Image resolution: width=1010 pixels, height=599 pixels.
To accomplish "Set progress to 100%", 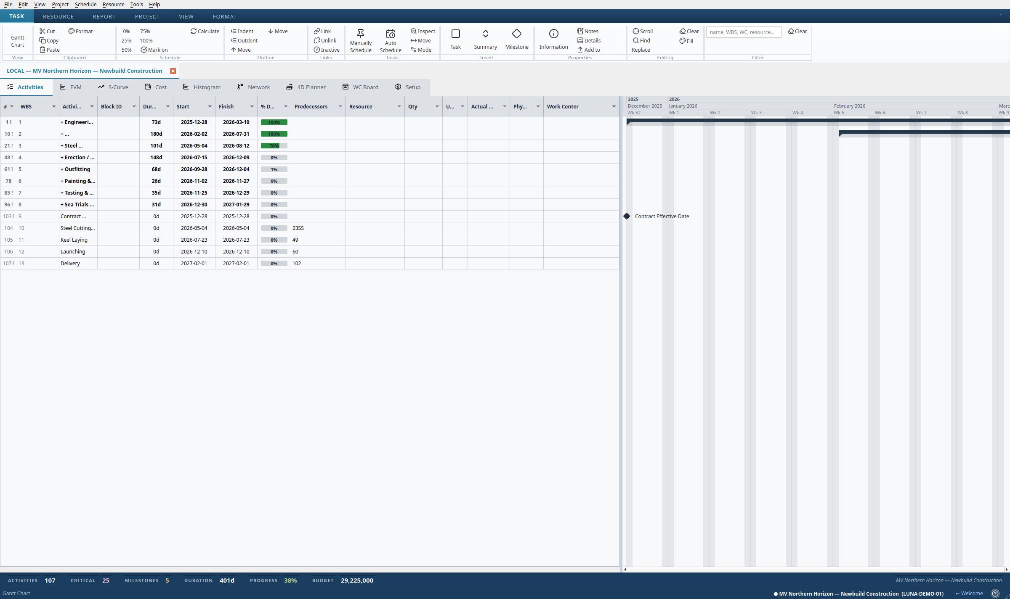I will pos(146,40).
